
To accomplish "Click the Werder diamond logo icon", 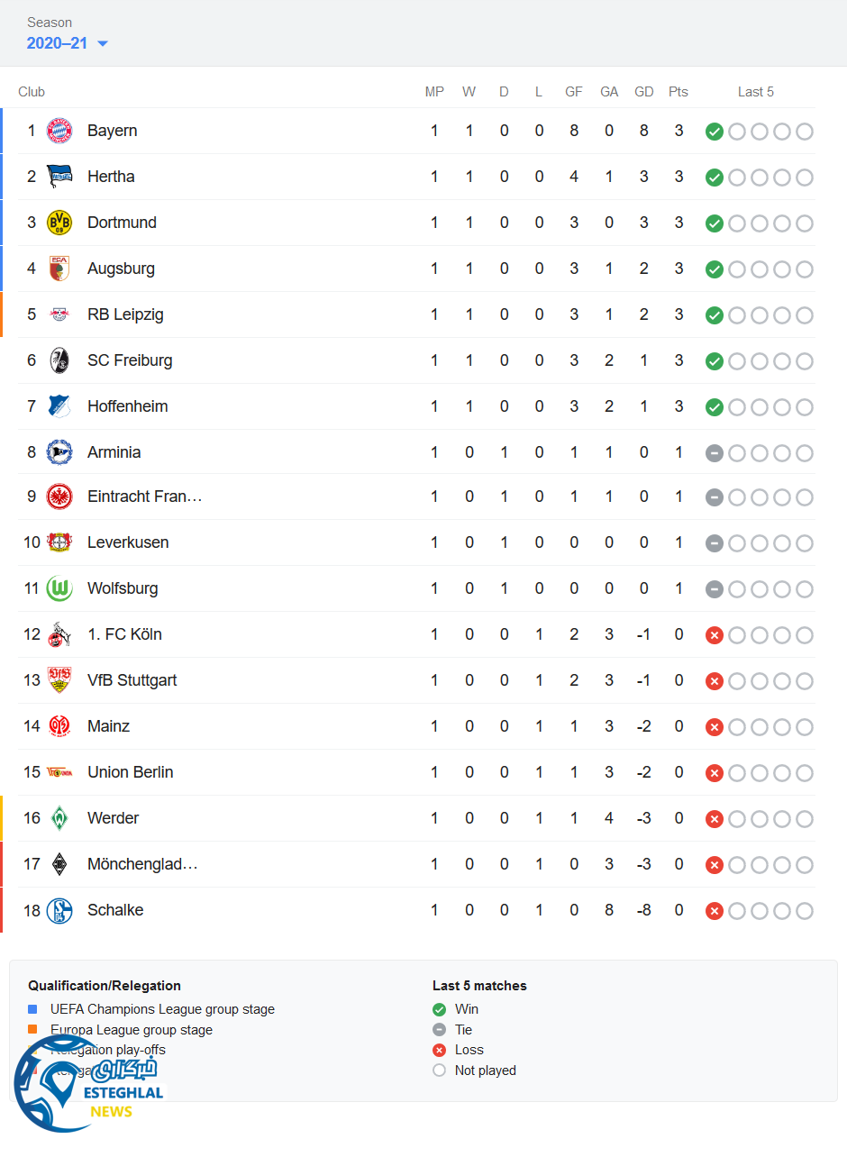I will click(x=59, y=818).
